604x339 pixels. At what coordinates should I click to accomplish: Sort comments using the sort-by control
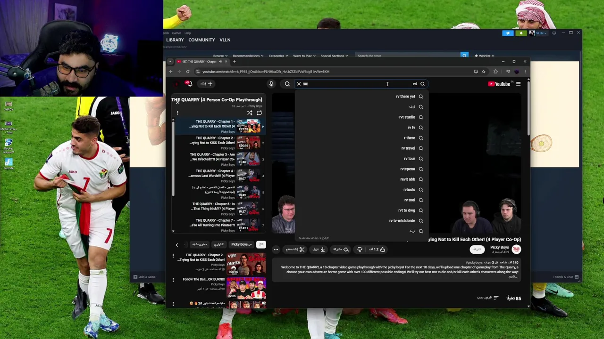pyautogui.click(x=487, y=298)
